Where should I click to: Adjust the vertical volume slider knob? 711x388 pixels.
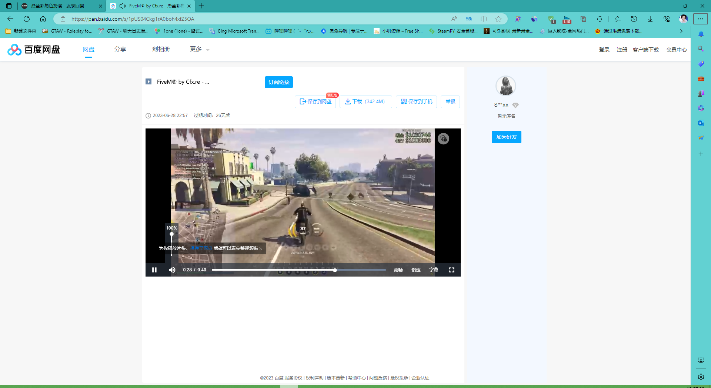171,234
